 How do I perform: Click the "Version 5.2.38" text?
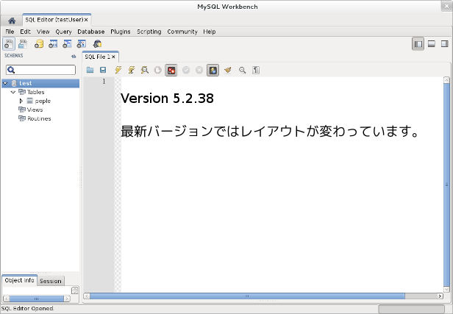[167, 99]
